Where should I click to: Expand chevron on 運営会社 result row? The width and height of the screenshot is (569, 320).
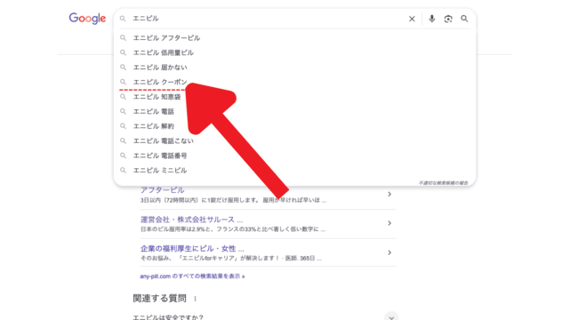(x=389, y=223)
